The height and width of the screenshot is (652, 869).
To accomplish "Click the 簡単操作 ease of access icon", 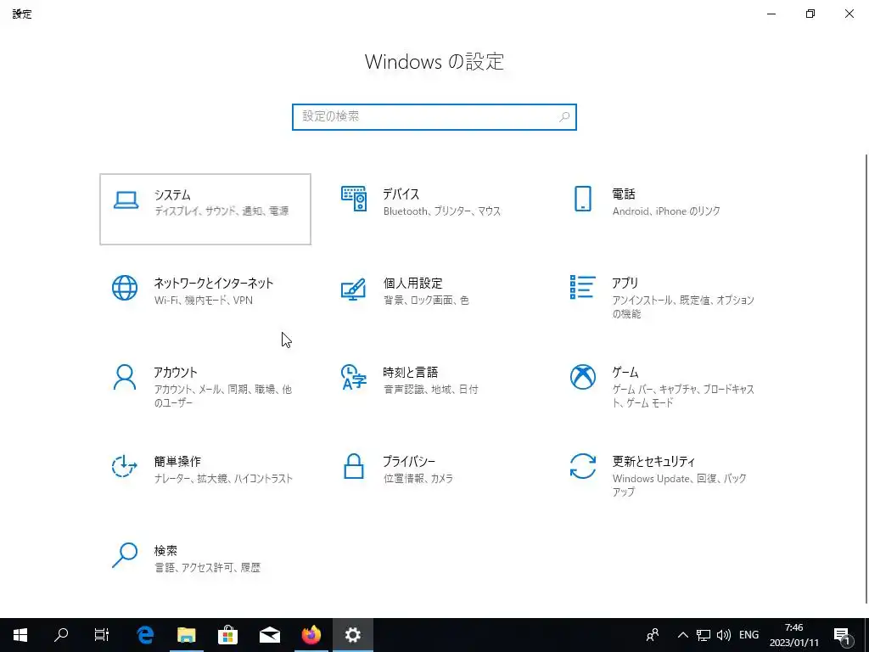I will 125,466.
